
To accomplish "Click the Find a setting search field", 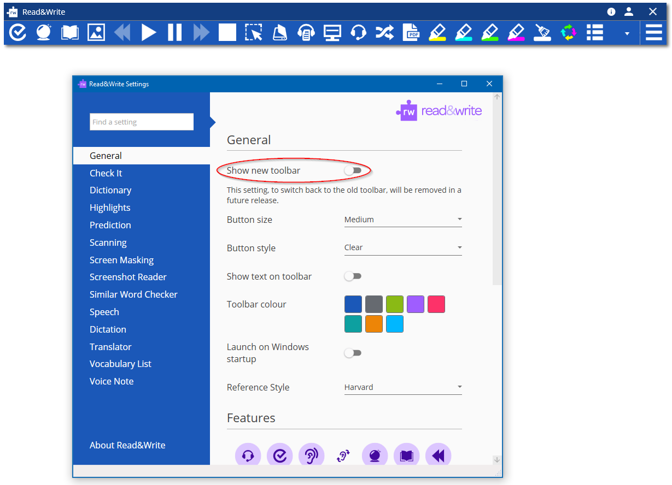I will point(142,122).
